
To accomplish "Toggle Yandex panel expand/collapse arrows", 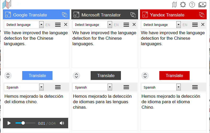I will pos(145,76).
